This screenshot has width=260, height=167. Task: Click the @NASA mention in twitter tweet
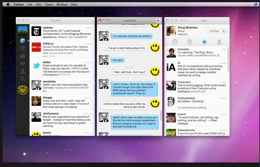click(75, 68)
